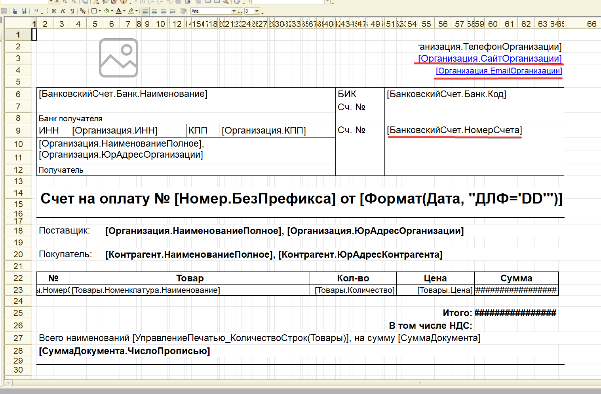Click the Организация.EmailОрганизации link
The width and height of the screenshot is (601, 394).
498,71
